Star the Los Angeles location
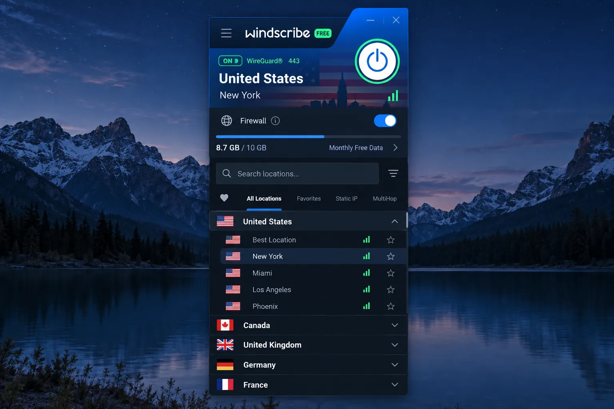This screenshot has height=409, width=614. [x=391, y=290]
